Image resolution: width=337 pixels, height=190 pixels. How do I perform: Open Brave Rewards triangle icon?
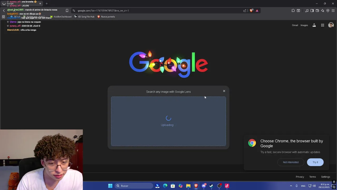click(257, 11)
